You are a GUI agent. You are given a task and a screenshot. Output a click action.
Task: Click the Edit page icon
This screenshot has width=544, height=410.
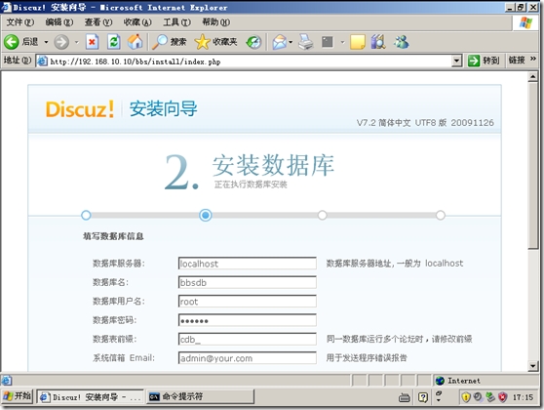[x=328, y=42]
